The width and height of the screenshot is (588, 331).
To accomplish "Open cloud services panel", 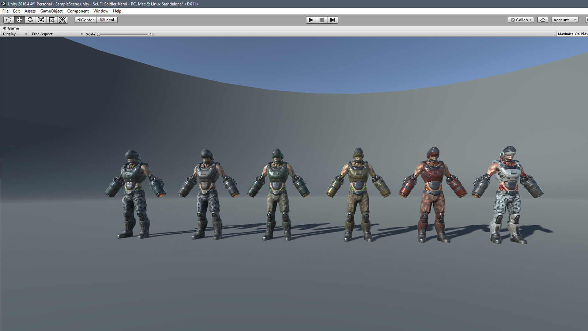I will click(543, 20).
